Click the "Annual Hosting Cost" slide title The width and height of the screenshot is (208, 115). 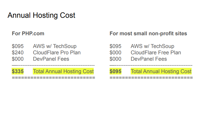pyautogui.click(x=42, y=15)
